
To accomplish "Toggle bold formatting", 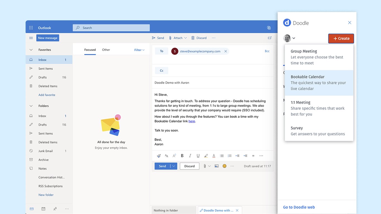I will pos(182,156).
